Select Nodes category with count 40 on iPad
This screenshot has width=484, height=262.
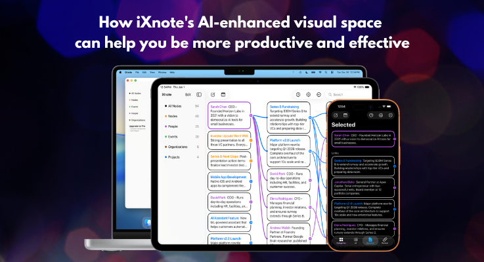(x=181, y=116)
